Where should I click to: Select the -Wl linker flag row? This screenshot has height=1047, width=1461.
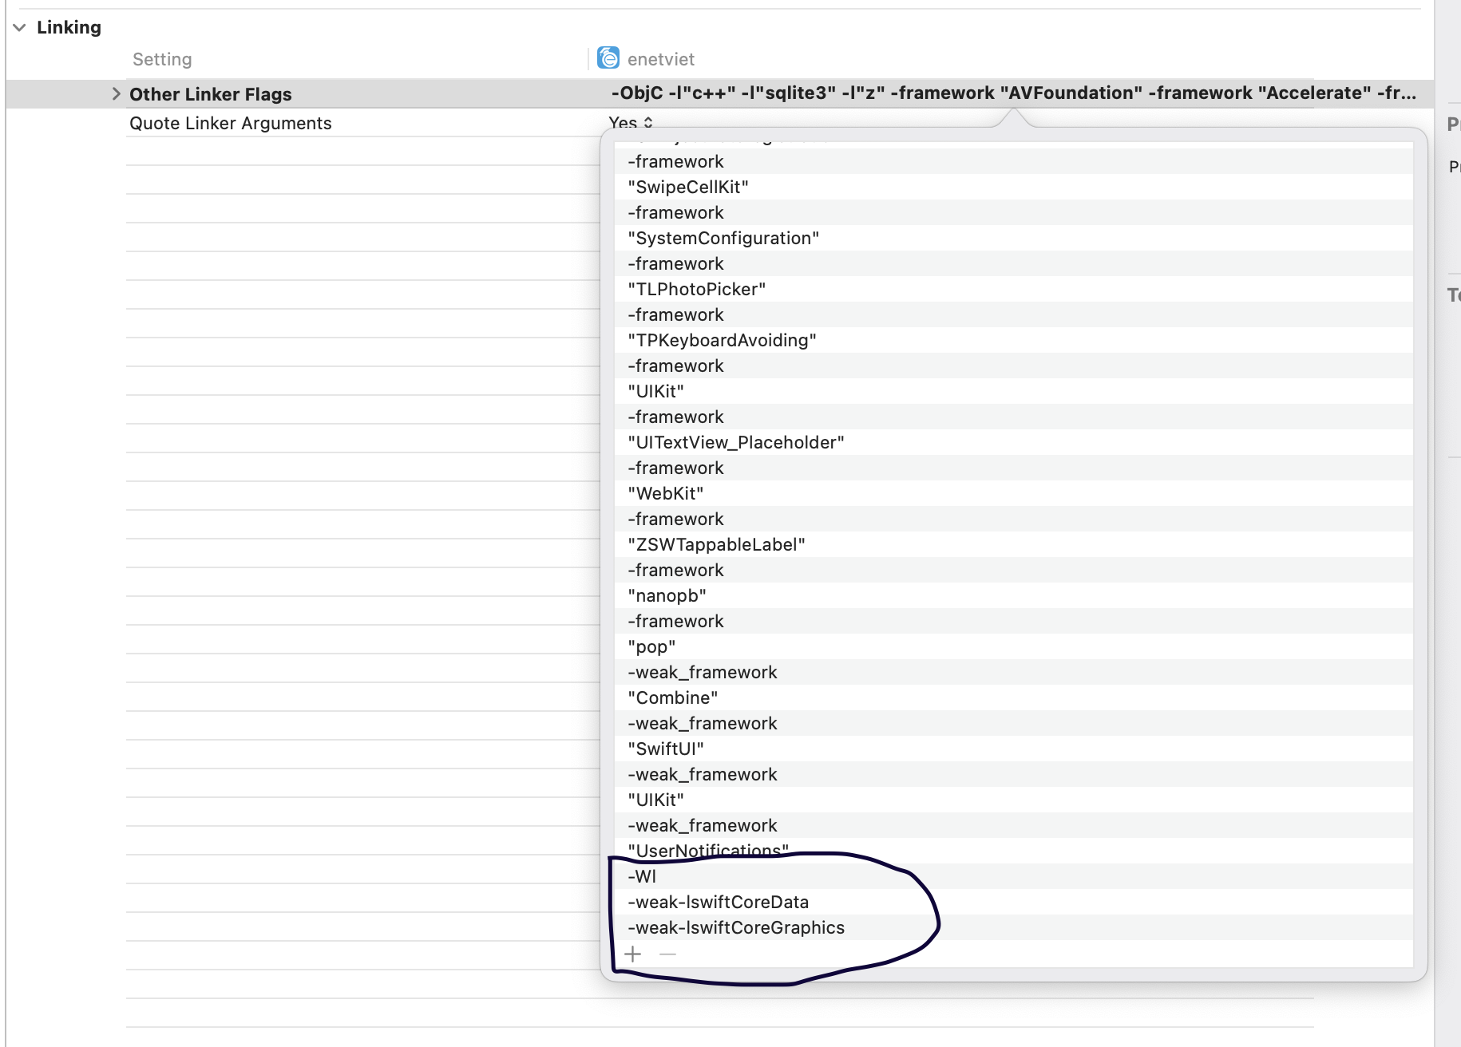[x=642, y=877]
